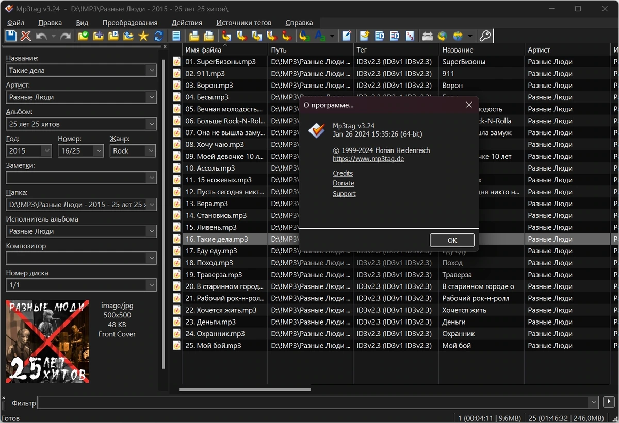
Task: Open the Номер диска dropdown showing 1/1
Action: [x=151, y=285]
